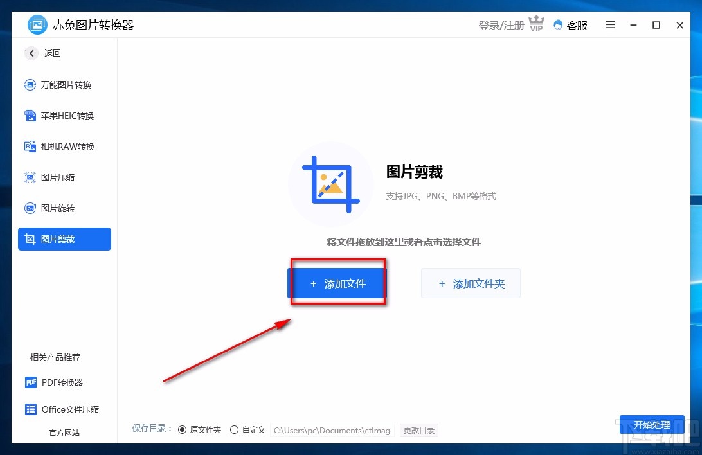Switch to the 图片旋转 tool
The width and height of the screenshot is (702, 455).
29,208
